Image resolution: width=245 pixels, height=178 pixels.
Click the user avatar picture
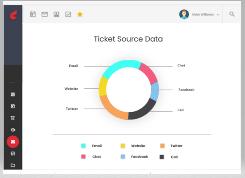point(184,14)
